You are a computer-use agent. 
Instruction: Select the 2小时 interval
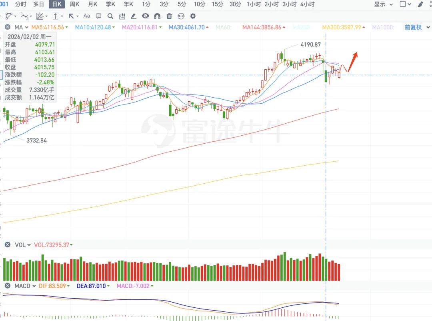tap(272, 4)
